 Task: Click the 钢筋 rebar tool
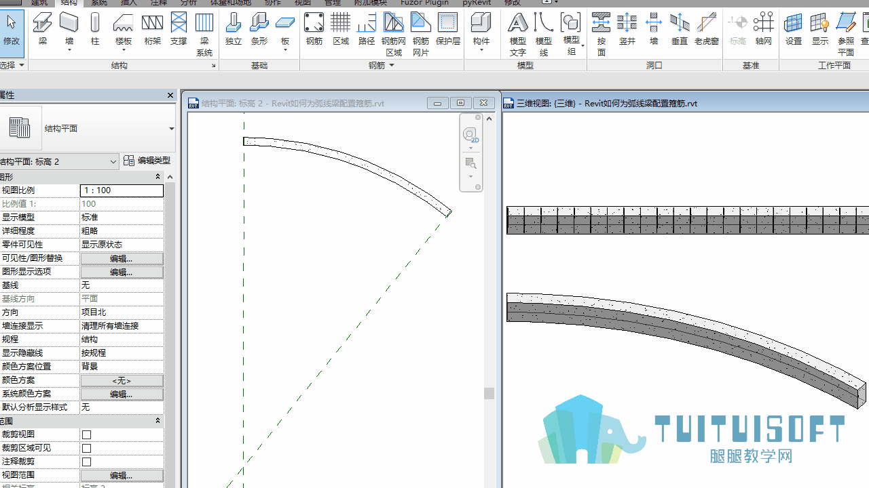pyautogui.click(x=314, y=29)
